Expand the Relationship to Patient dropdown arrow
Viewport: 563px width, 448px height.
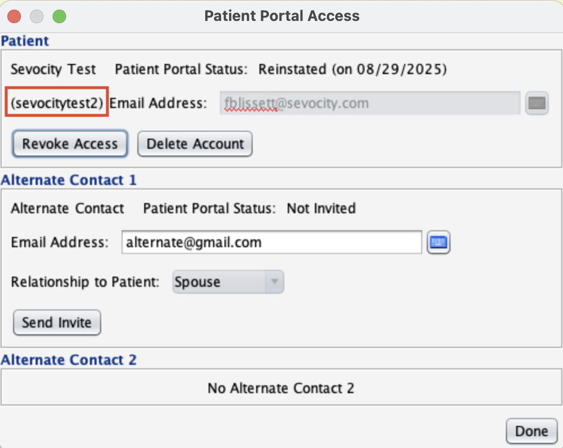[275, 282]
